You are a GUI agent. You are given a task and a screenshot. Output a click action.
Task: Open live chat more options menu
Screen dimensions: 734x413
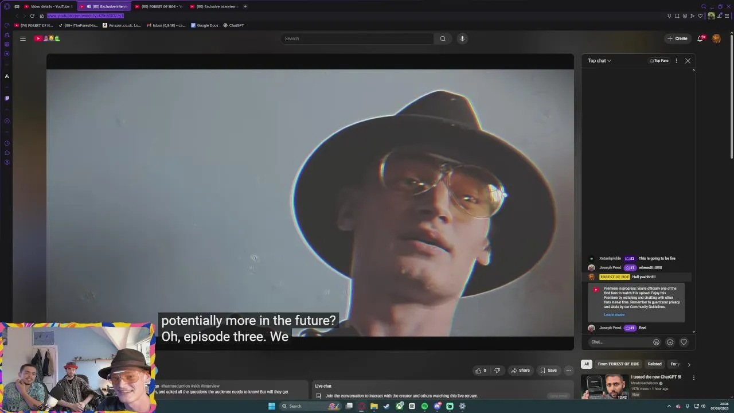[676, 61]
